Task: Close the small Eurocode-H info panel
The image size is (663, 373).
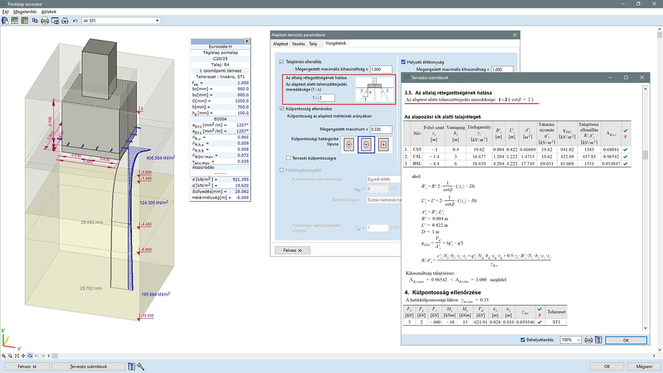Action: [247, 41]
